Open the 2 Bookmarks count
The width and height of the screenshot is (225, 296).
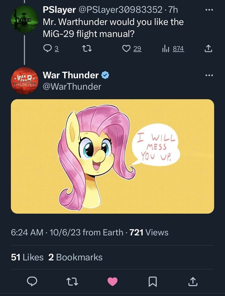pos(75,257)
